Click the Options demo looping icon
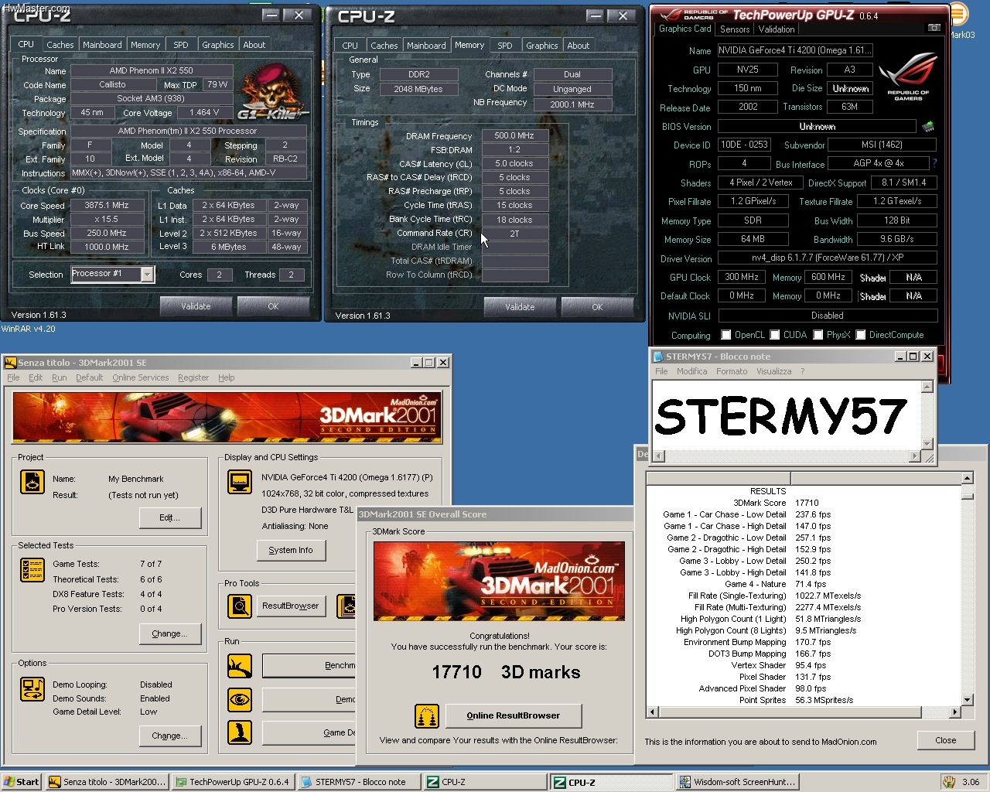990x792 pixels. coord(32,689)
